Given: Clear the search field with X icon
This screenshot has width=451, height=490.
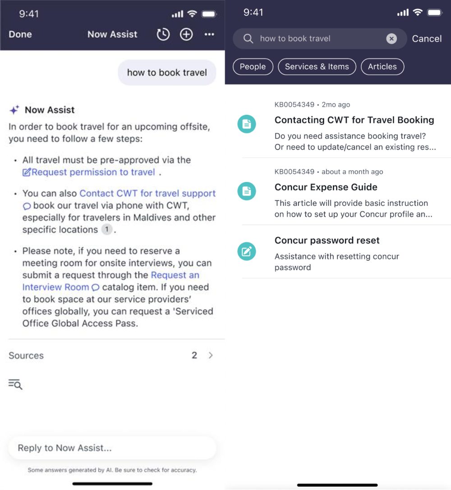Looking at the screenshot, I should tap(391, 38).
